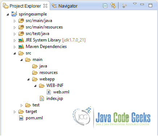Image resolution: width=158 pixels, height=137 pixels.
Task: Select JRE System Library [jdk1.7.0_21] label
Action: 55,40
